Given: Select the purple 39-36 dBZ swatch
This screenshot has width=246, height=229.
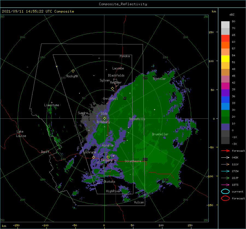Looking at the screenshot, I should tap(225, 93).
